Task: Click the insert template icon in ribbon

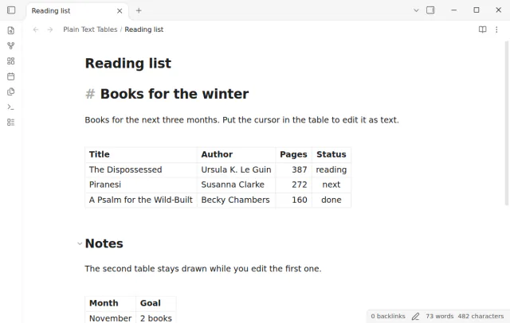Action: 10,91
